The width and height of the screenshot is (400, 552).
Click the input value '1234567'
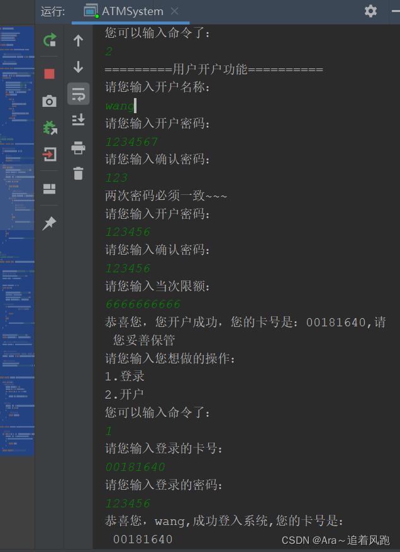click(x=131, y=142)
